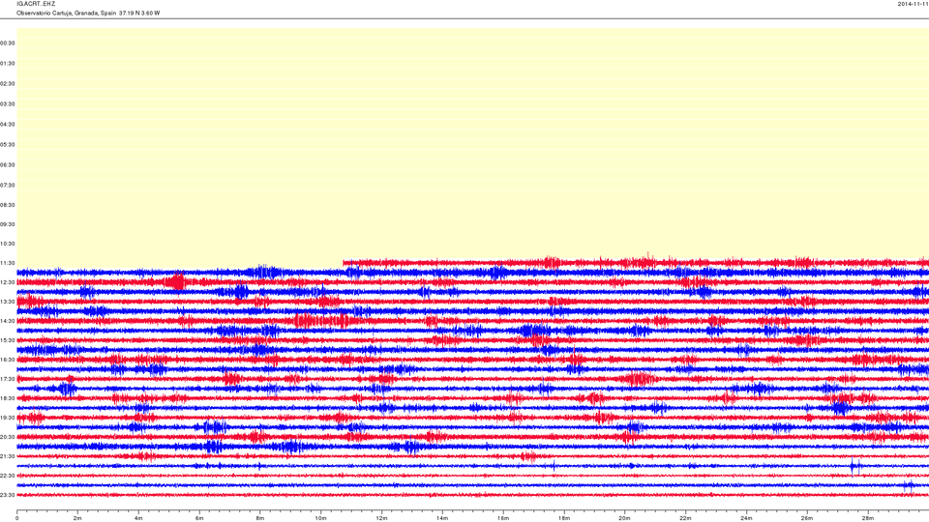The width and height of the screenshot is (929, 522).
Task: Click the 10:30 time label
Action: click(x=8, y=244)
